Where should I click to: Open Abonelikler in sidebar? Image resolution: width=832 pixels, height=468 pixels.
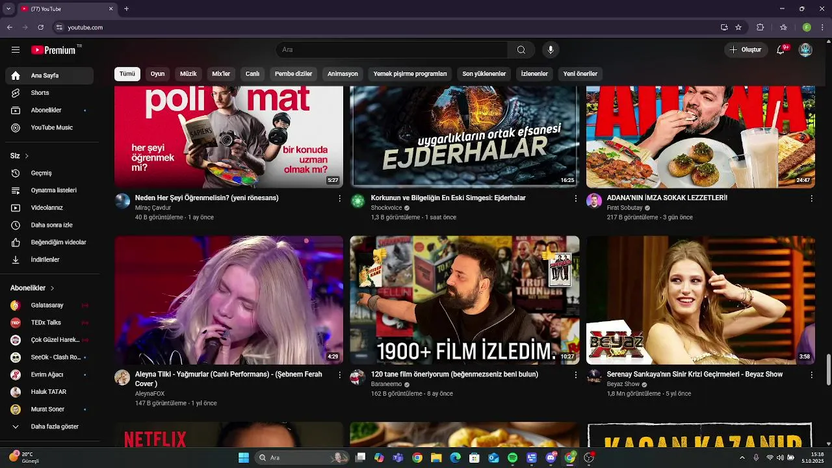49,110
